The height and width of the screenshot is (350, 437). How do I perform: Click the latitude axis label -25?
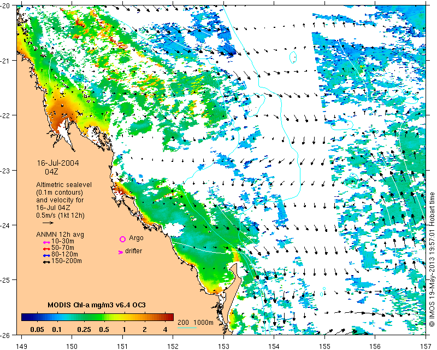tap(5, 280)
